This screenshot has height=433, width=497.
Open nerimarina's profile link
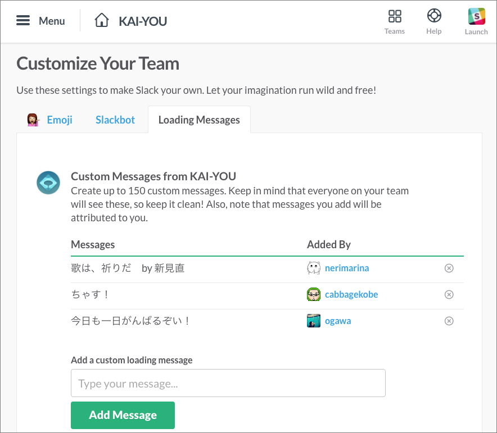click(x=347, y=268)
